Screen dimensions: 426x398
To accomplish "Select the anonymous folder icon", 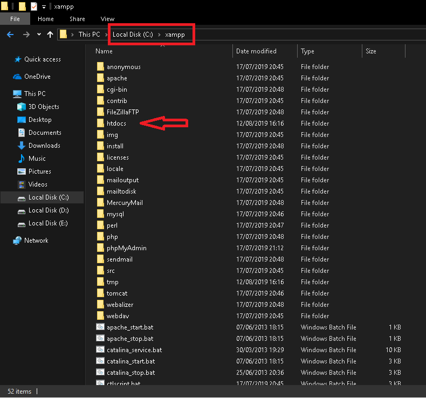I will (x=100, y=66).
